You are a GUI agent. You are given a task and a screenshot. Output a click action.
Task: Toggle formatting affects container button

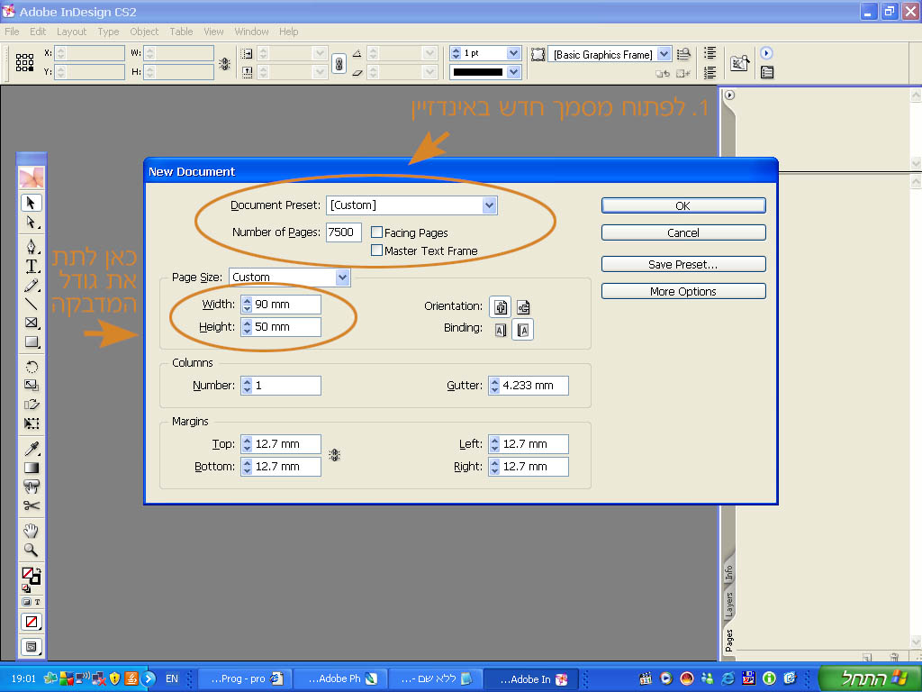(26, 602)
